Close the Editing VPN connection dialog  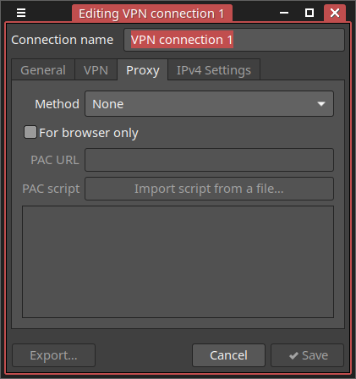pyautogui.click(x=335, y=13)
